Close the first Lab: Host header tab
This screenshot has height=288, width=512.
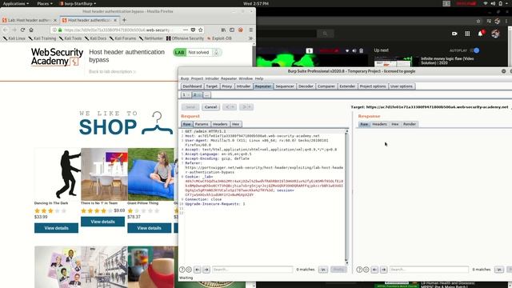click(x=55, y=20)
